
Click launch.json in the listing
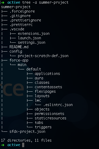tap(29, 38)
